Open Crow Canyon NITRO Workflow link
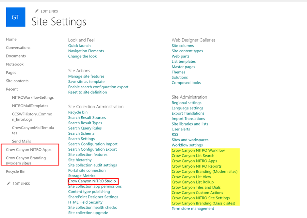The image size is (307, 218). [x=198, y=150]
